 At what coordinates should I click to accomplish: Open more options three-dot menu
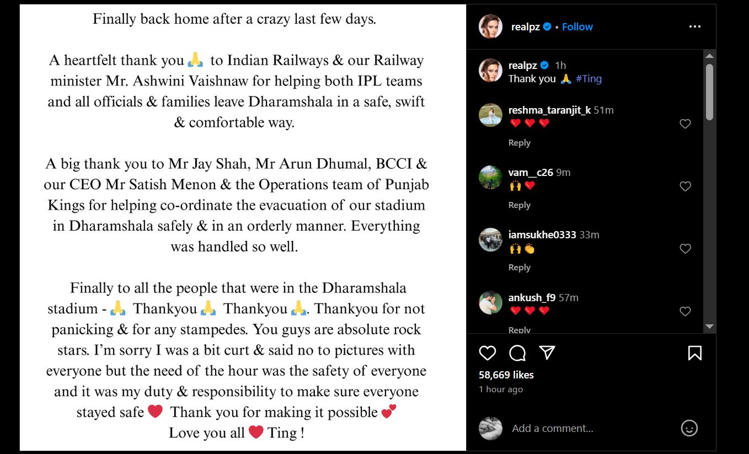point(695,26)
